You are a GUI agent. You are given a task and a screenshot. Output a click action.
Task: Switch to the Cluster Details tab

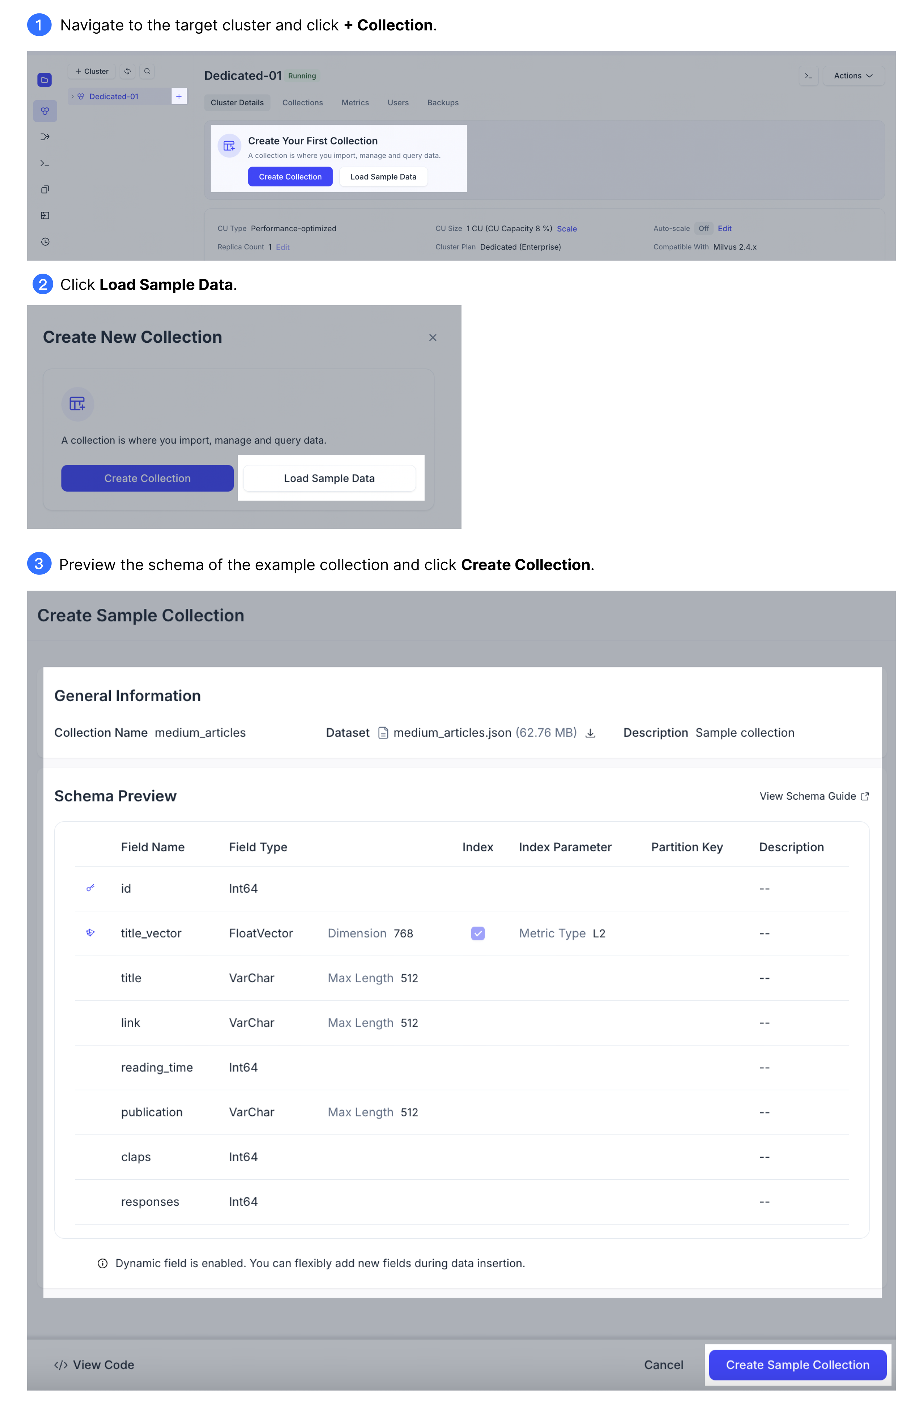pos(237,102)
